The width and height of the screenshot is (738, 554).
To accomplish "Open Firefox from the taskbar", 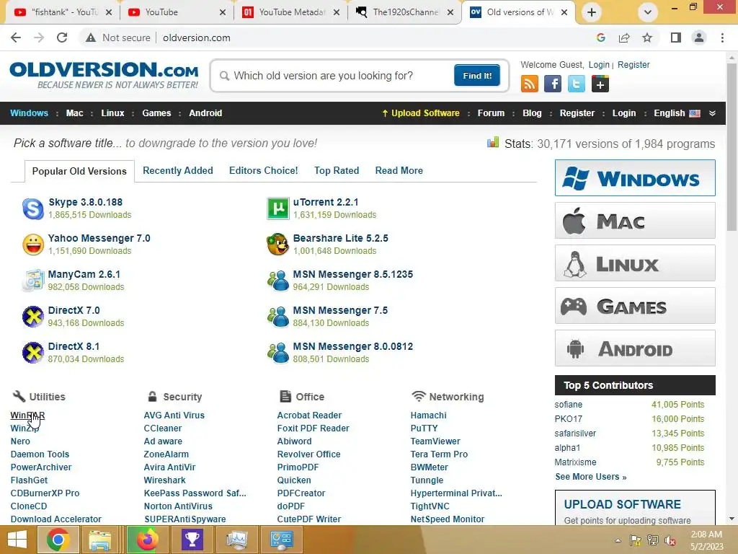I will click(x=147, y=540).
